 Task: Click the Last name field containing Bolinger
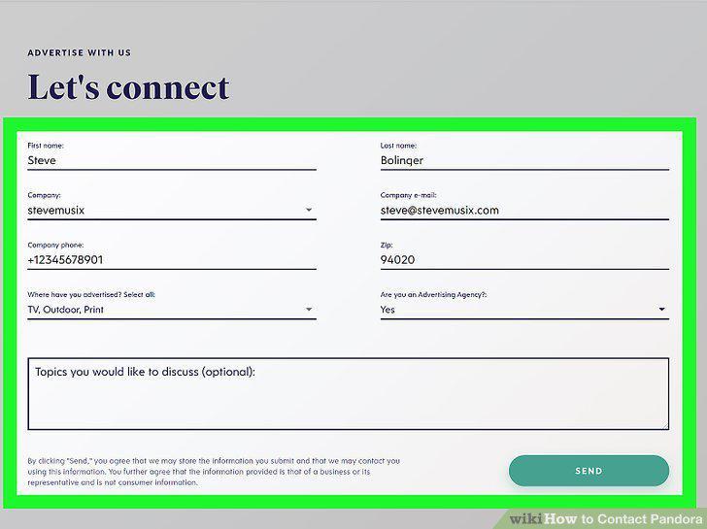(x=524, y=161)
